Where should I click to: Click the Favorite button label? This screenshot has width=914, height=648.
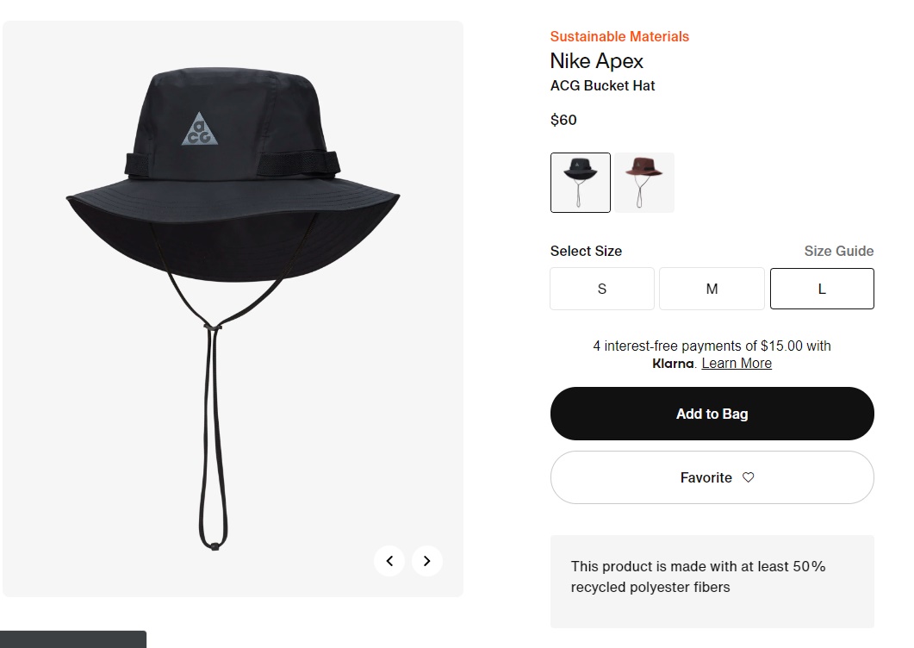pyautogui.click(x=706, y=477)
